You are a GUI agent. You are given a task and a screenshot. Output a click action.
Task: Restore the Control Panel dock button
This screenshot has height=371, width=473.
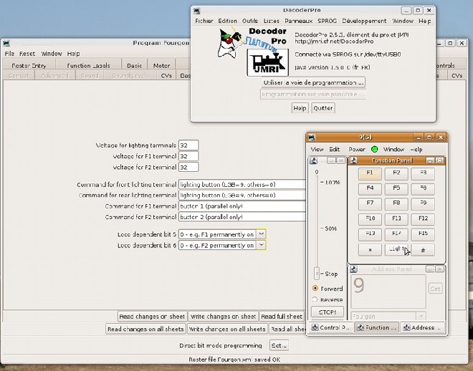click(330, 327)
